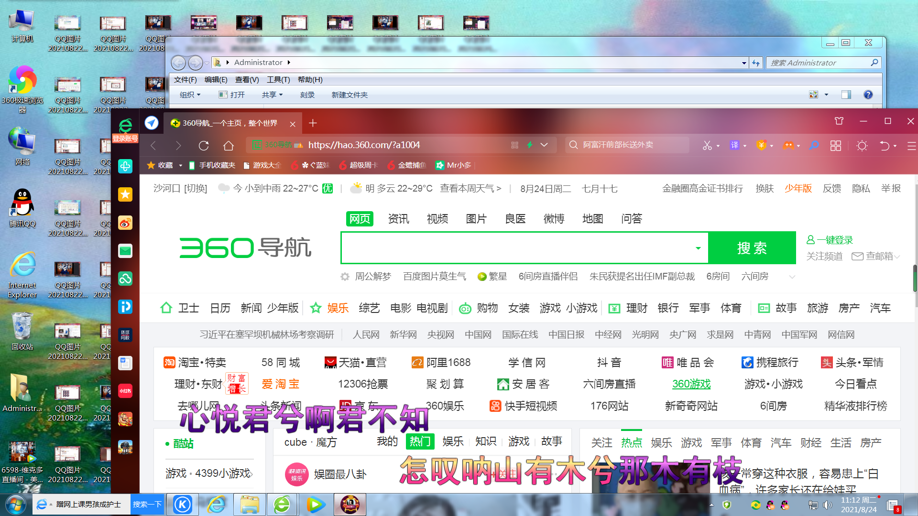Click the Windows Start button

point(15,505)
